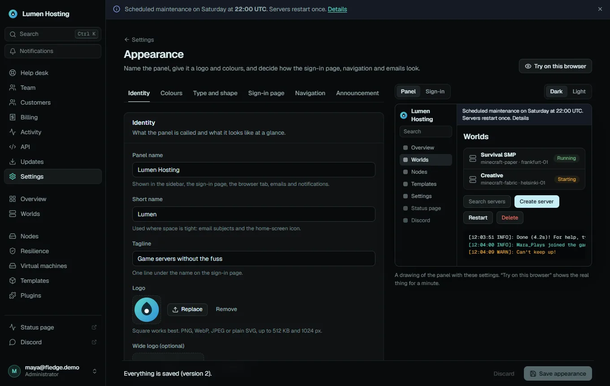Switch preview to Light theme

click(579, 92)
